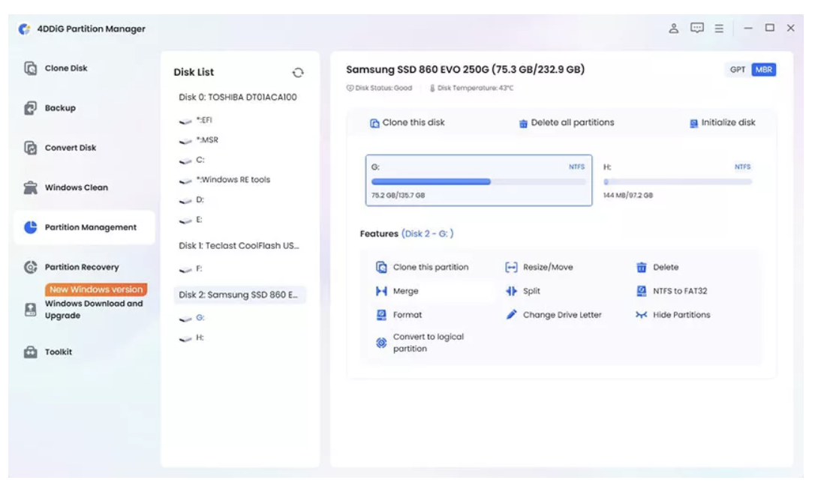818x504 pixels.
Task: Select the H: partition block
Action: [678, 180]
